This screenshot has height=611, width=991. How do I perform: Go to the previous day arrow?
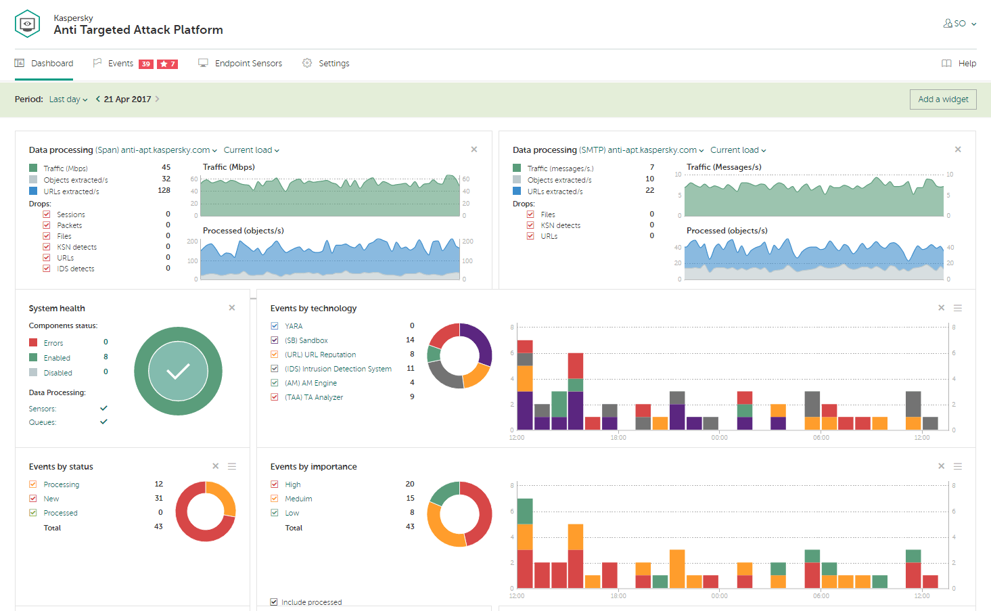pos(98,99)
